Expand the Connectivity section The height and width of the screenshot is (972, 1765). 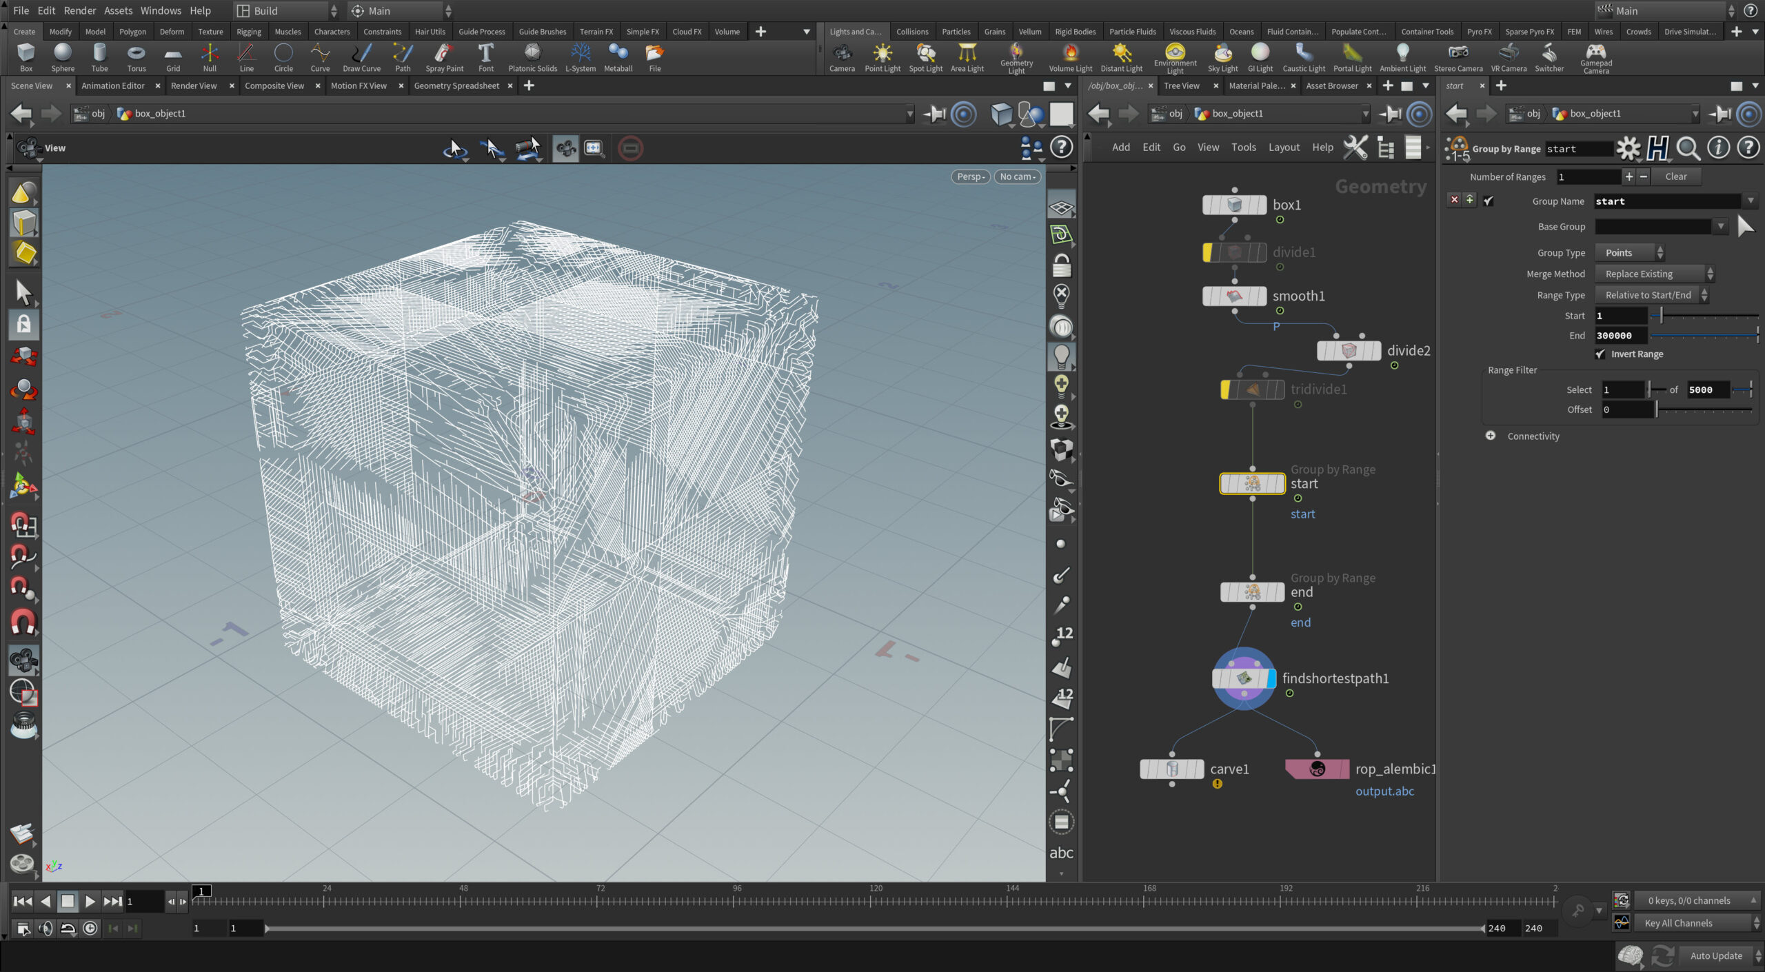[1491, 436]
